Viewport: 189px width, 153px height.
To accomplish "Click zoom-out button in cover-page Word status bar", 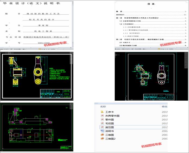I will [x=56, y=49].
